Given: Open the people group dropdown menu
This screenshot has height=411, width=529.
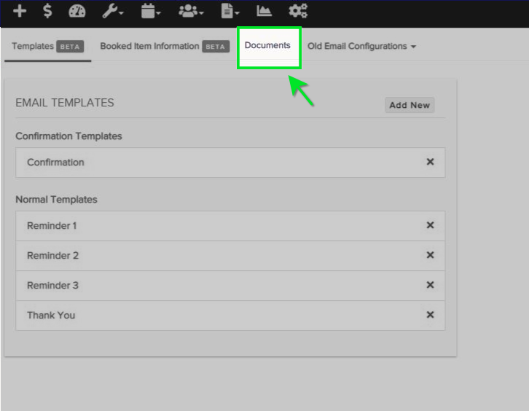Looking at the screenshot, I should pos(191,11).
